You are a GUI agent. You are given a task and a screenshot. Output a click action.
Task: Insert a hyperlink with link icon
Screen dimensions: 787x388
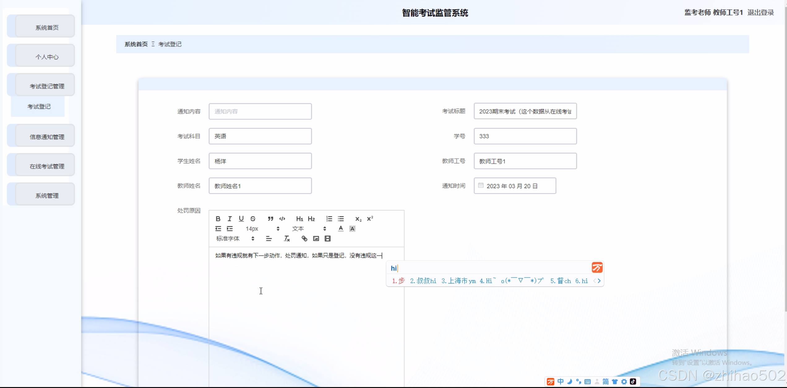pos(304,239)
